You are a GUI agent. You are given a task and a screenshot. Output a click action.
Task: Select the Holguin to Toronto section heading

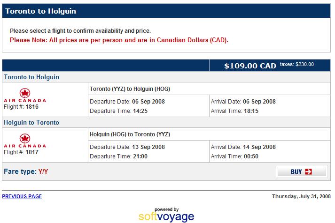(x=31, y=122)
